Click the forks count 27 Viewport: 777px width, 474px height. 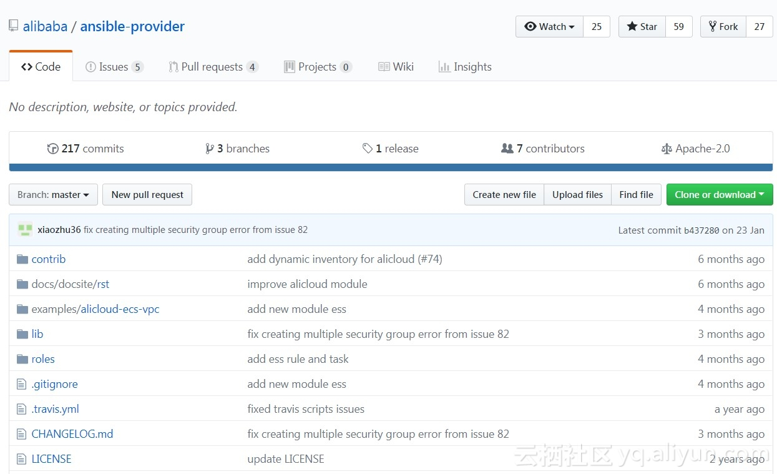[760, 26]
